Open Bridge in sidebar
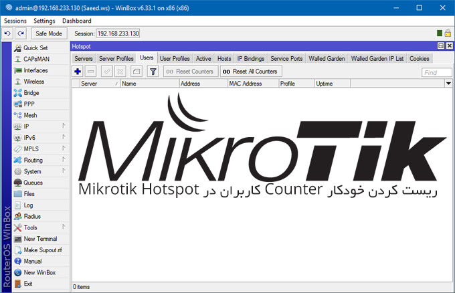This screenshot has width=455, height=293. tap(41, 93)
